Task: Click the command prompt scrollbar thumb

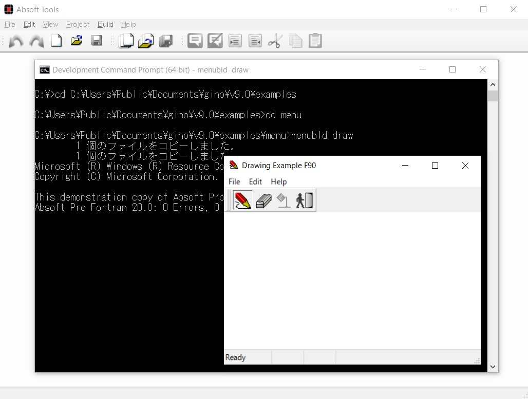Action: coord(493,96)
